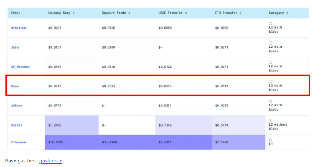Open the Zora chain link
The height and width of the screenshot is (167, 315).
15,47
